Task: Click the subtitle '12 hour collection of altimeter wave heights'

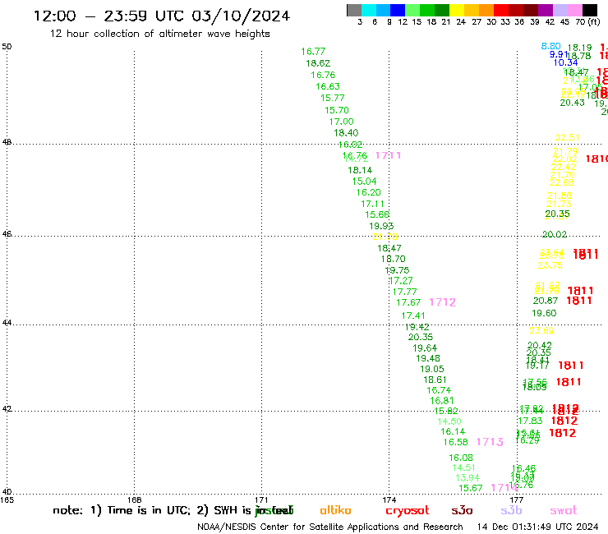Action: click(159, 34)
